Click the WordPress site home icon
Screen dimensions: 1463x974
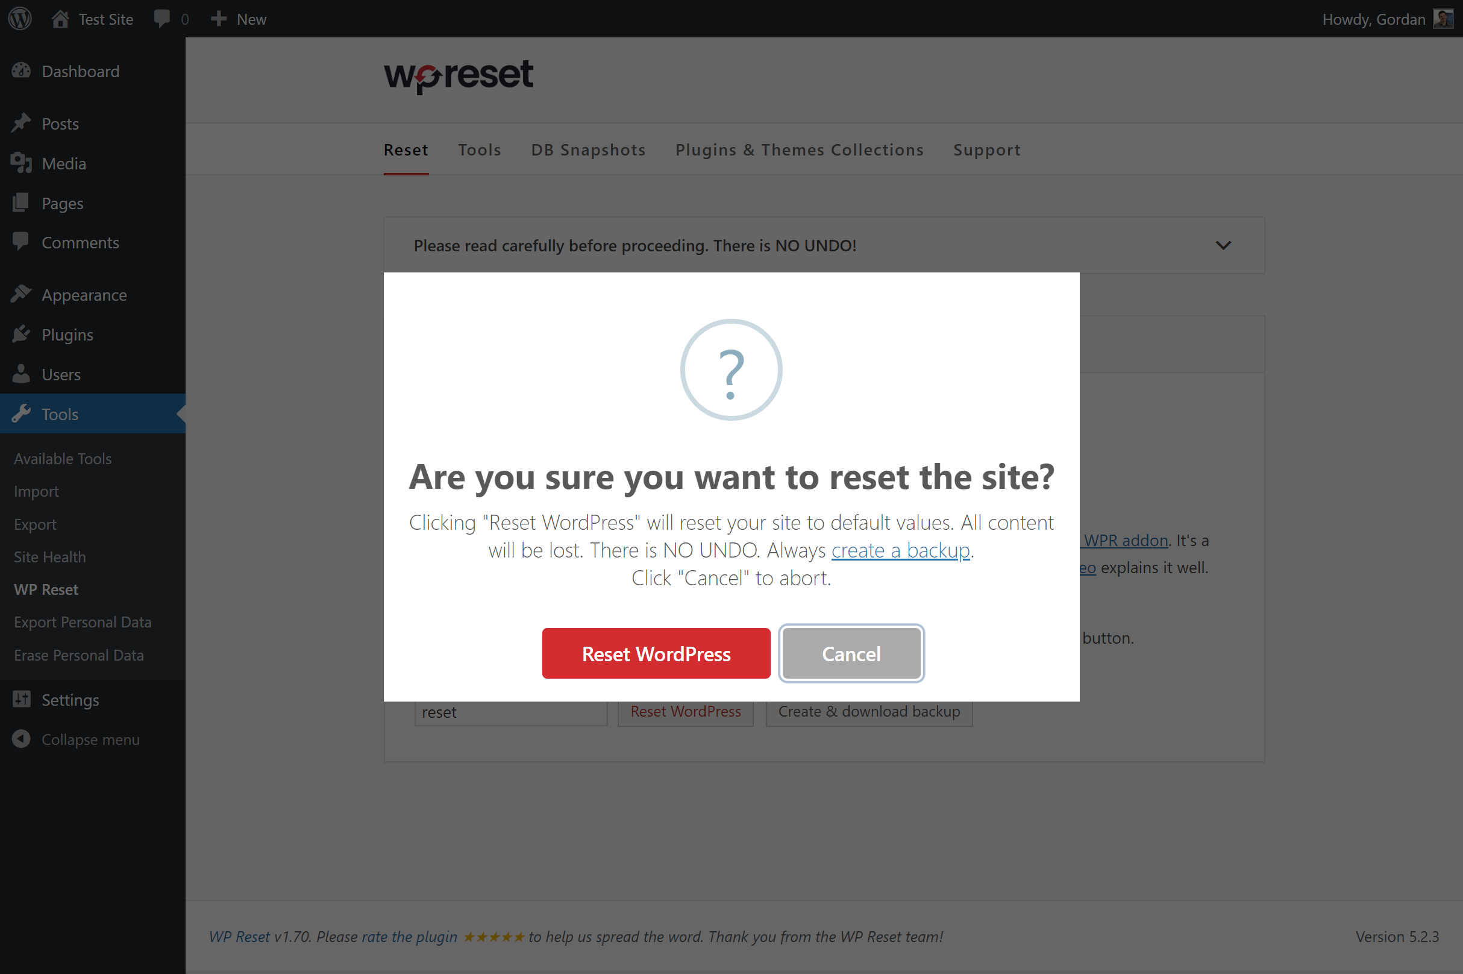pos(60,19)
